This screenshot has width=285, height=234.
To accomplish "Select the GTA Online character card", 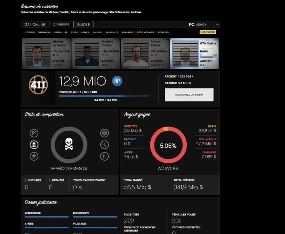I will click(x=194, y=53).
